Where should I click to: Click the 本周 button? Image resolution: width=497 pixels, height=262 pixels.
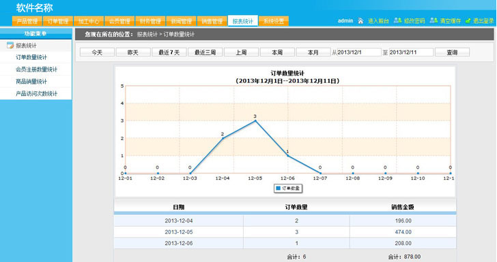click(x=277, y=52)
